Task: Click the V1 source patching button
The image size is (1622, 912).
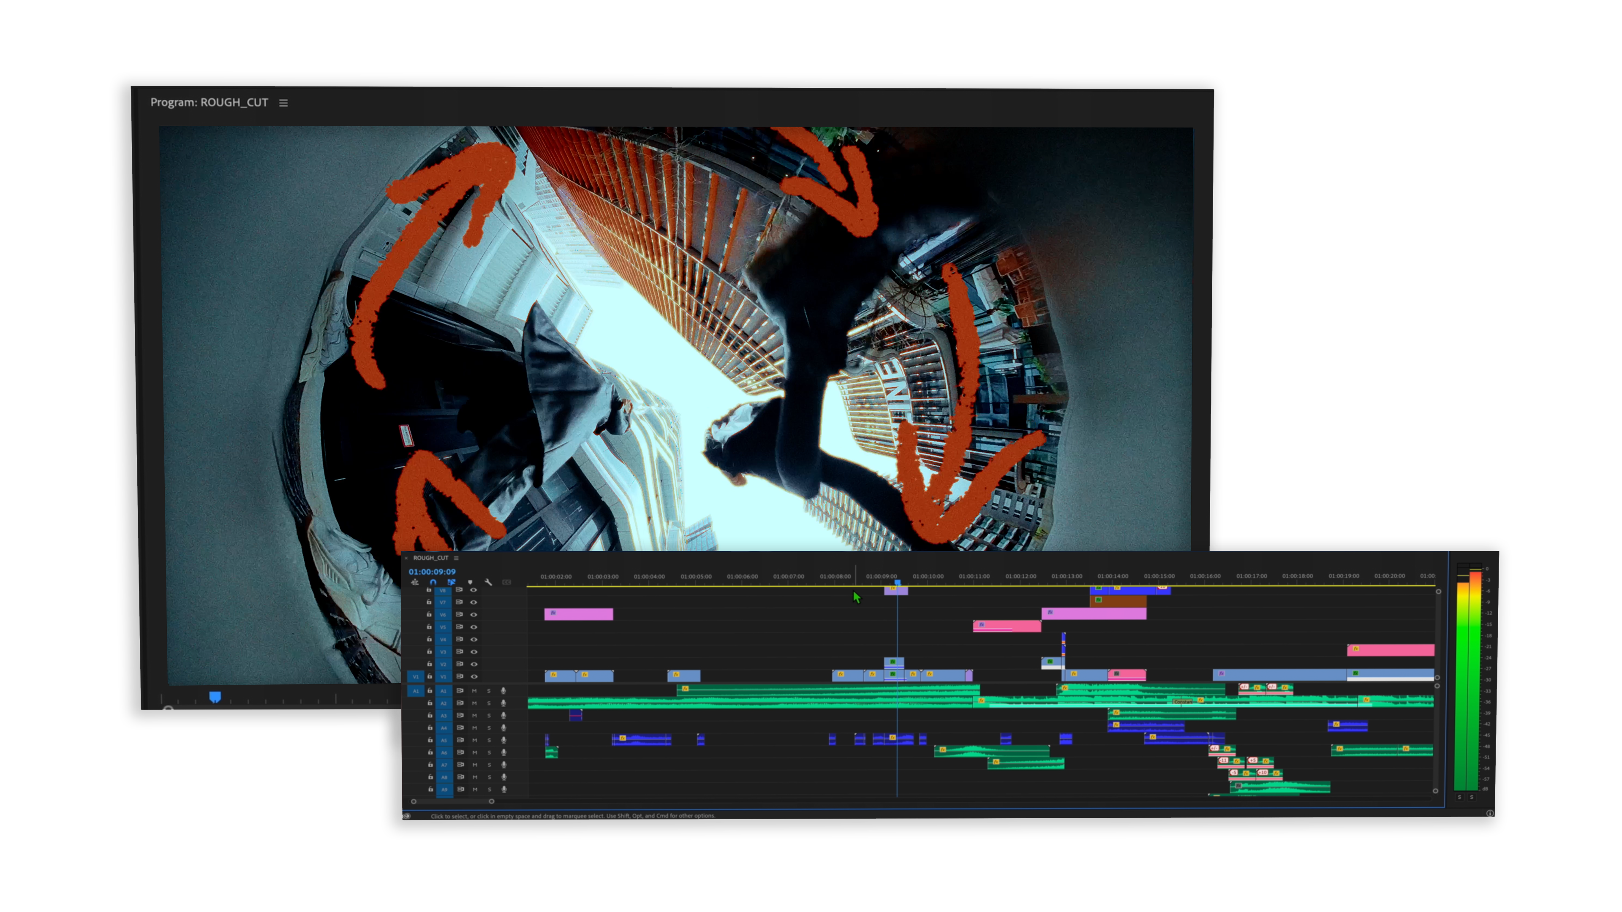Action: 416,676
